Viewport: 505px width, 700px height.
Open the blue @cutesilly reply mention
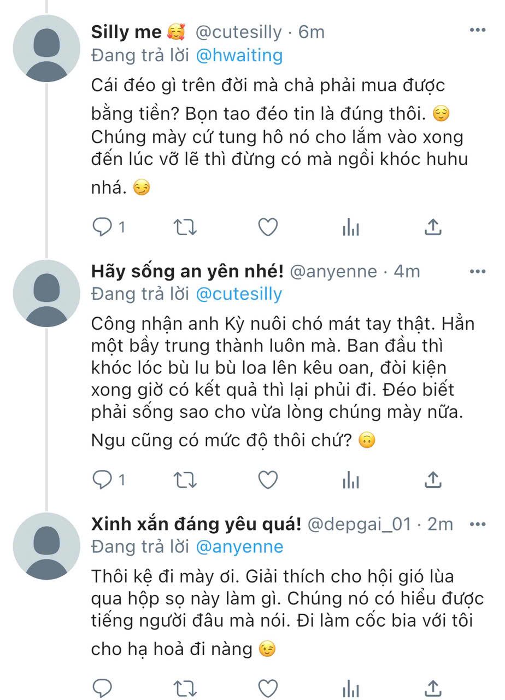pyautogui.click(x=239, y=294)
